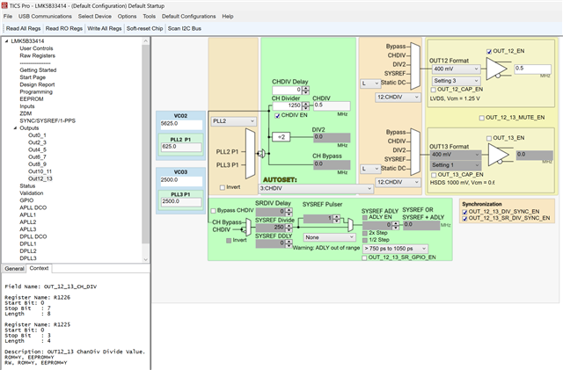This screenshot has width=563, height=370.
Task: Increment the CH Divider spinner up arrow
Action: tap(305, 104)
